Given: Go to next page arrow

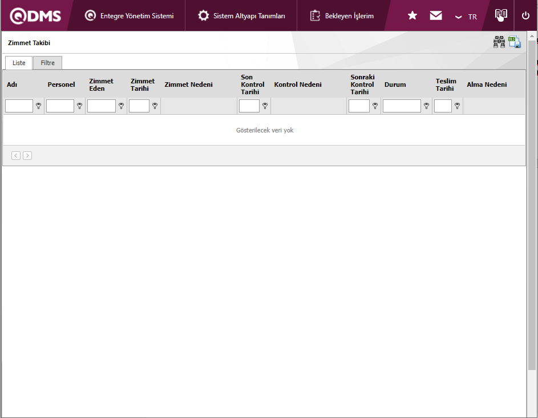Looking at the screenshot, I should pos(27,155).
